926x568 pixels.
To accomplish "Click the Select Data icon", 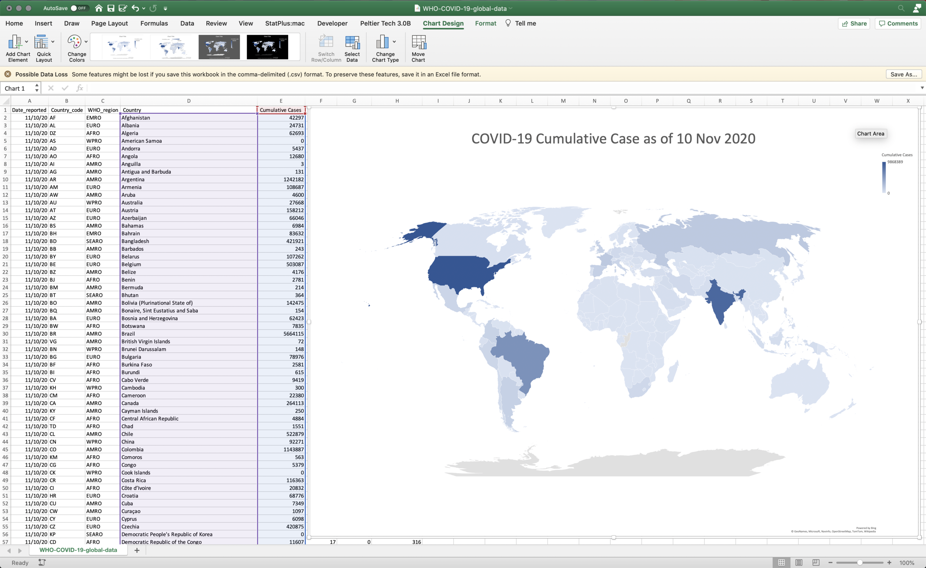I will [352, 42].
